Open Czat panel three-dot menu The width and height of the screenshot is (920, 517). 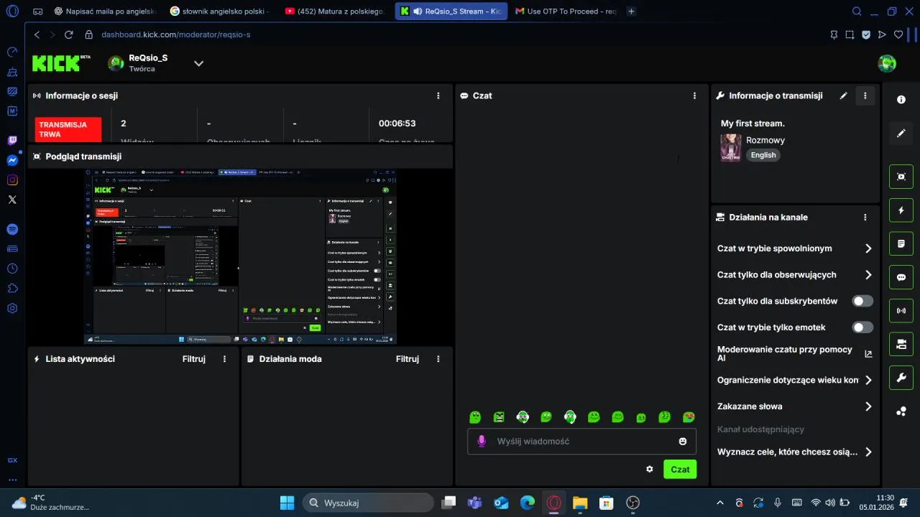coord(694,96)
